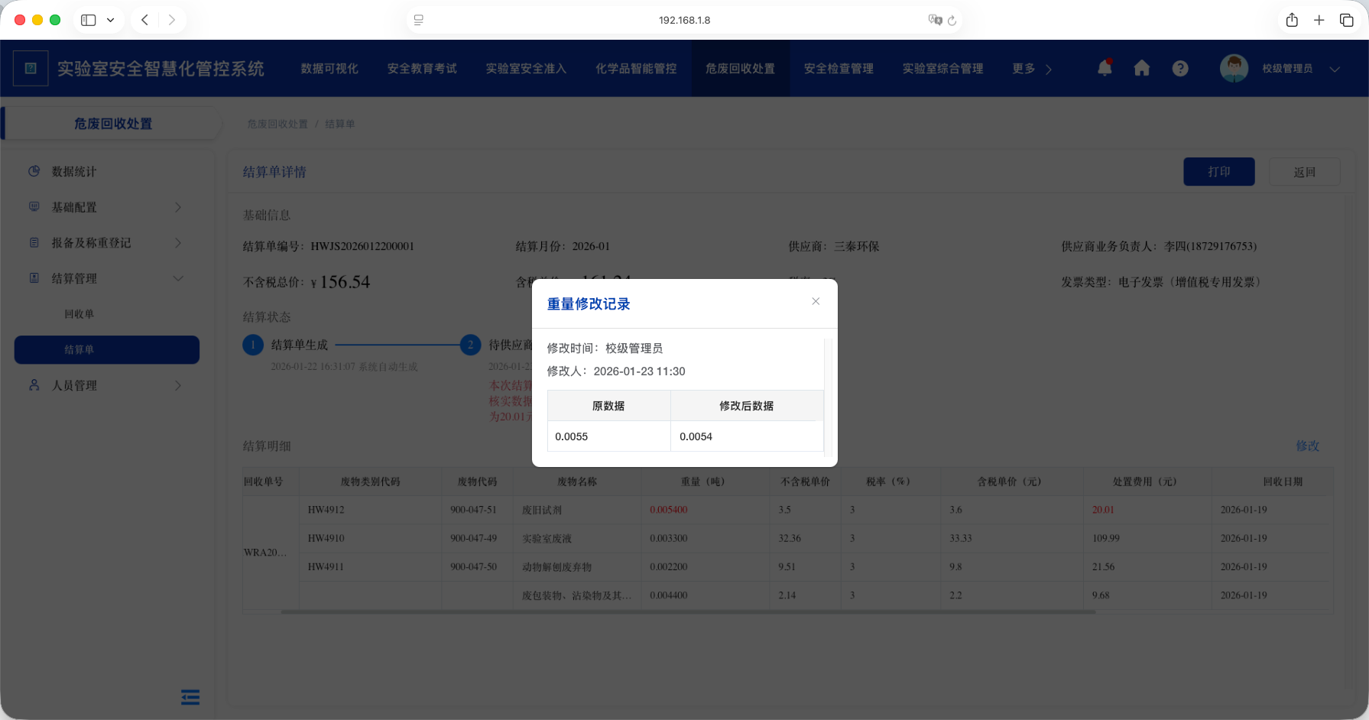Open the 实验室安全准入 tab
The width and height of the screenshot is (1369, 720).
coord(526,69)
